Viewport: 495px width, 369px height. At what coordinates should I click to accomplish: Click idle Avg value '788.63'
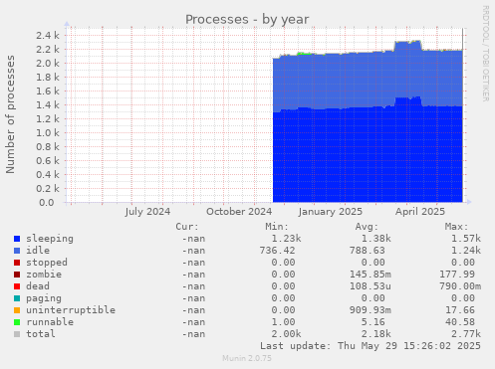point(368,251)
